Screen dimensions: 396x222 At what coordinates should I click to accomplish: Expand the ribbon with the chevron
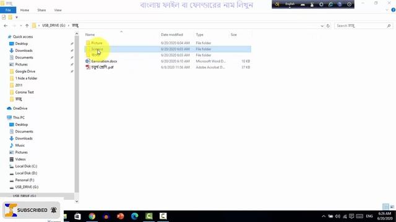[x=387, y=10]
